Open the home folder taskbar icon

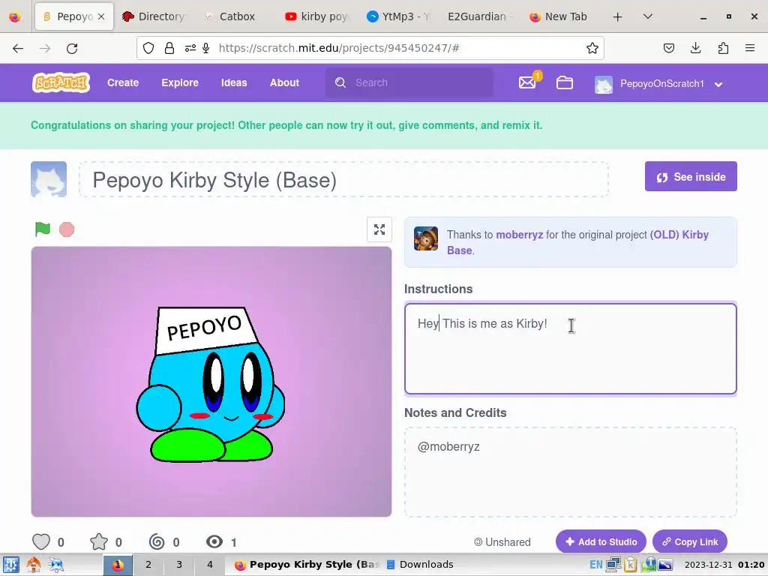click(x=33, y=565)
